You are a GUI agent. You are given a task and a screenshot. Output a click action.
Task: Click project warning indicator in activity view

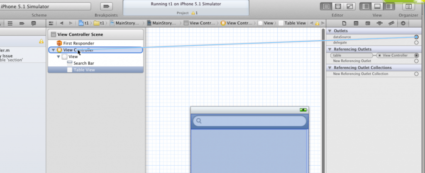[194, 13]
